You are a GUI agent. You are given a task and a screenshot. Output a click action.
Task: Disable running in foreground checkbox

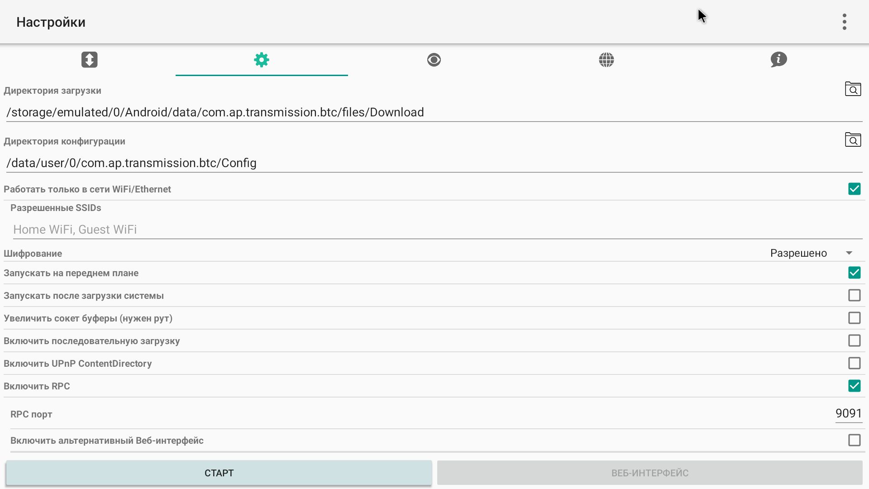coord(854,273)
